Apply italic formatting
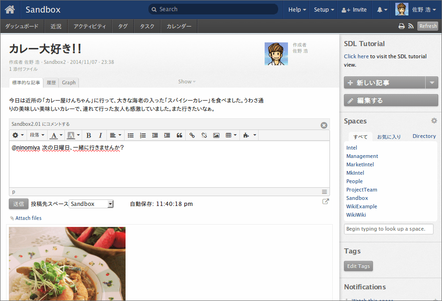This screenshot has width=442, height=301. tap(100, 135)
